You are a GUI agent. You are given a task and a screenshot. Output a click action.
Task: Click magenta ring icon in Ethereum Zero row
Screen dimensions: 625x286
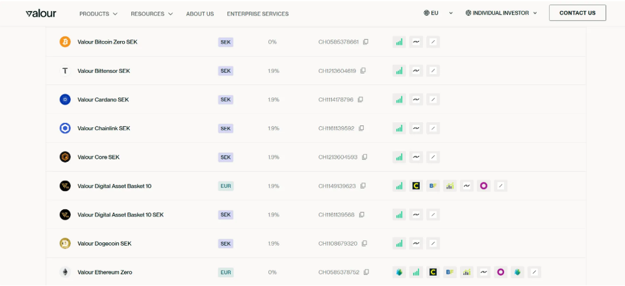click(x=501, y=272)
